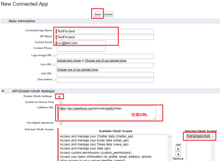This screenshot has height=161, width=220.
Task: Open Logo Image URL help icon
Action: click(54, 56)
